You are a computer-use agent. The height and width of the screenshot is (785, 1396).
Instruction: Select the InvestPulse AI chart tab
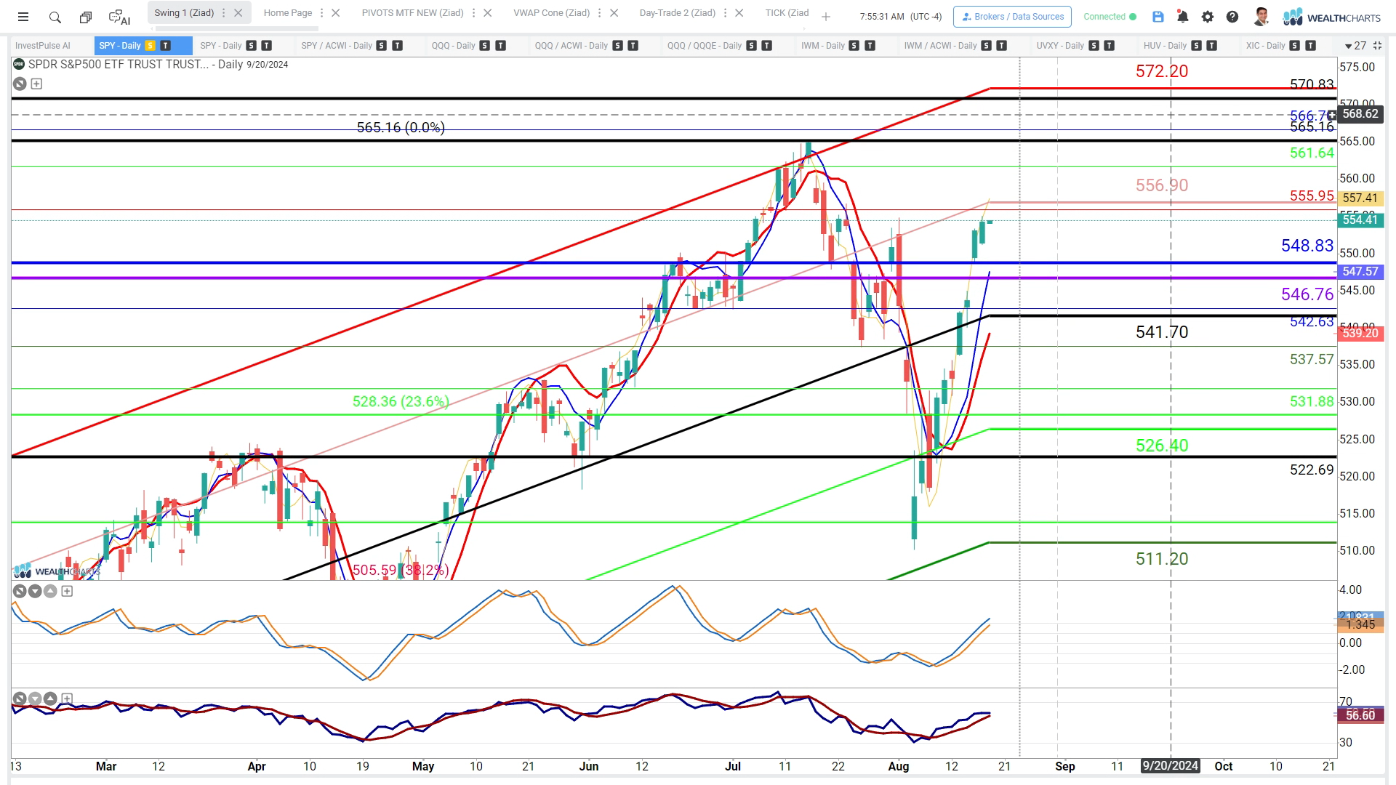tap(43, 45)
